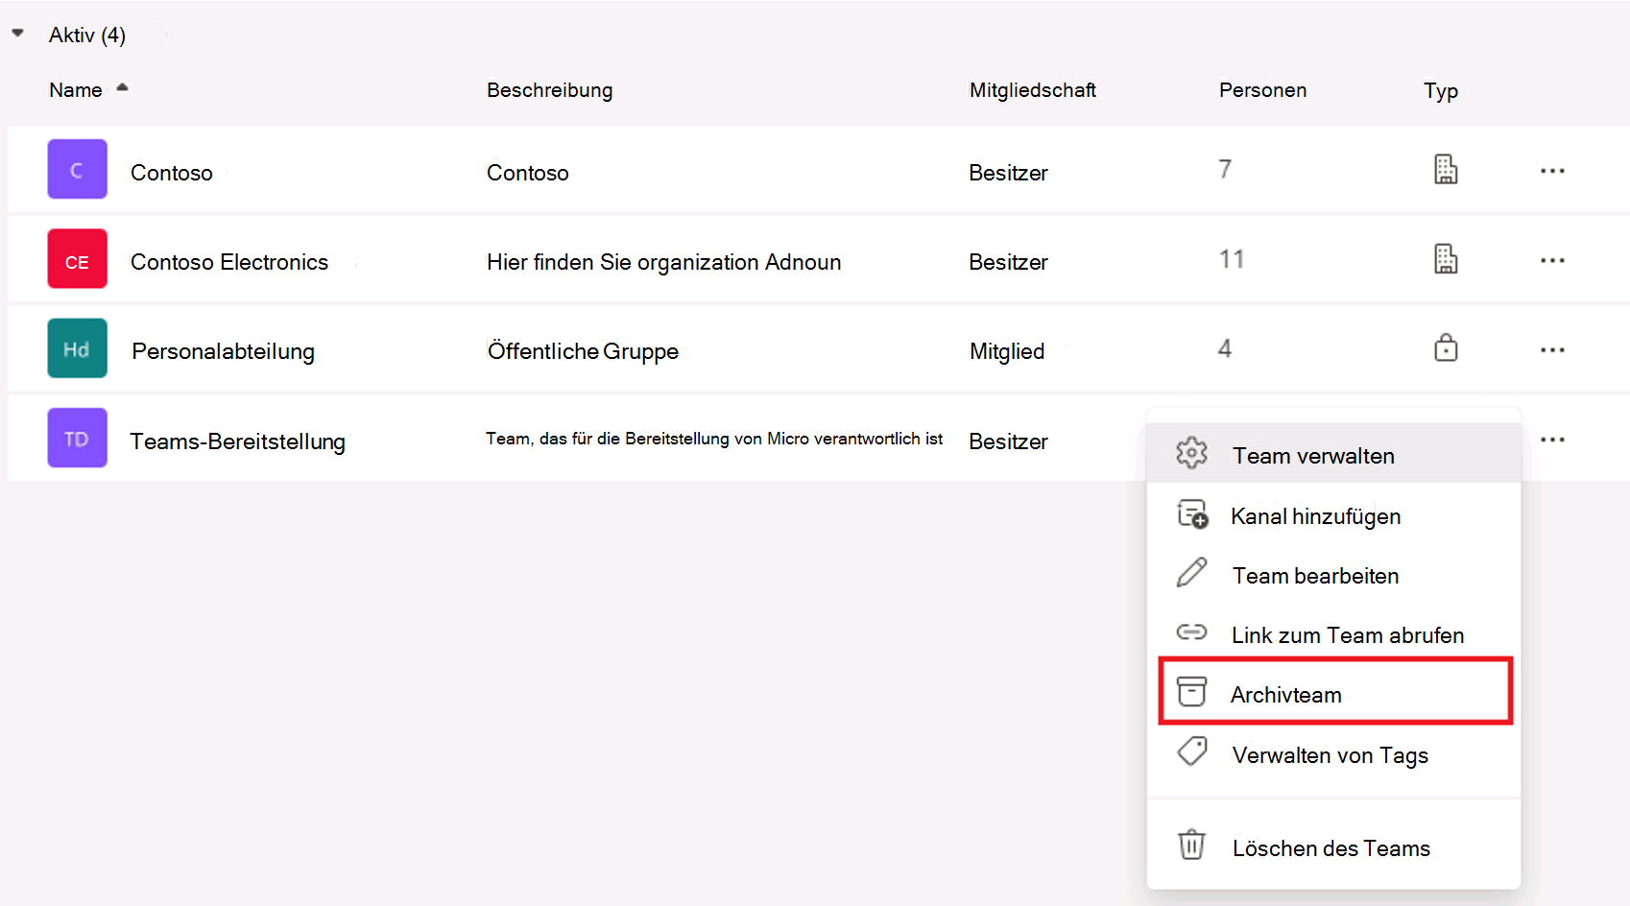Screen dimensions: 1630x906
Task: Click Besitzer in the Teams-Bereitstellung row
Action: (x=1008, y=441)
